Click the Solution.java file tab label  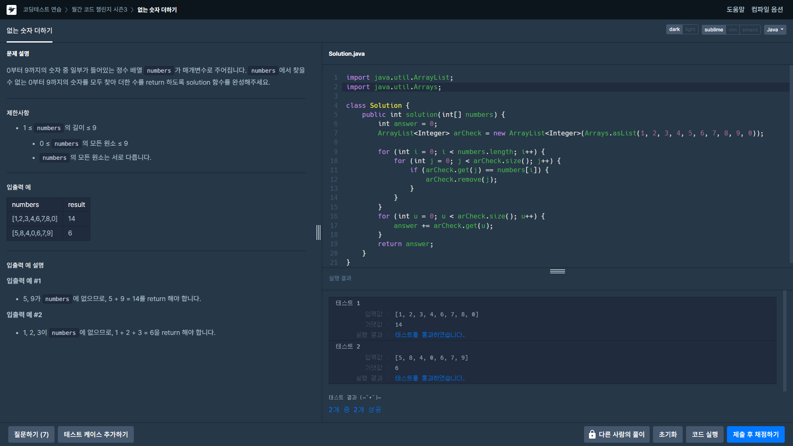coord(347,54)
